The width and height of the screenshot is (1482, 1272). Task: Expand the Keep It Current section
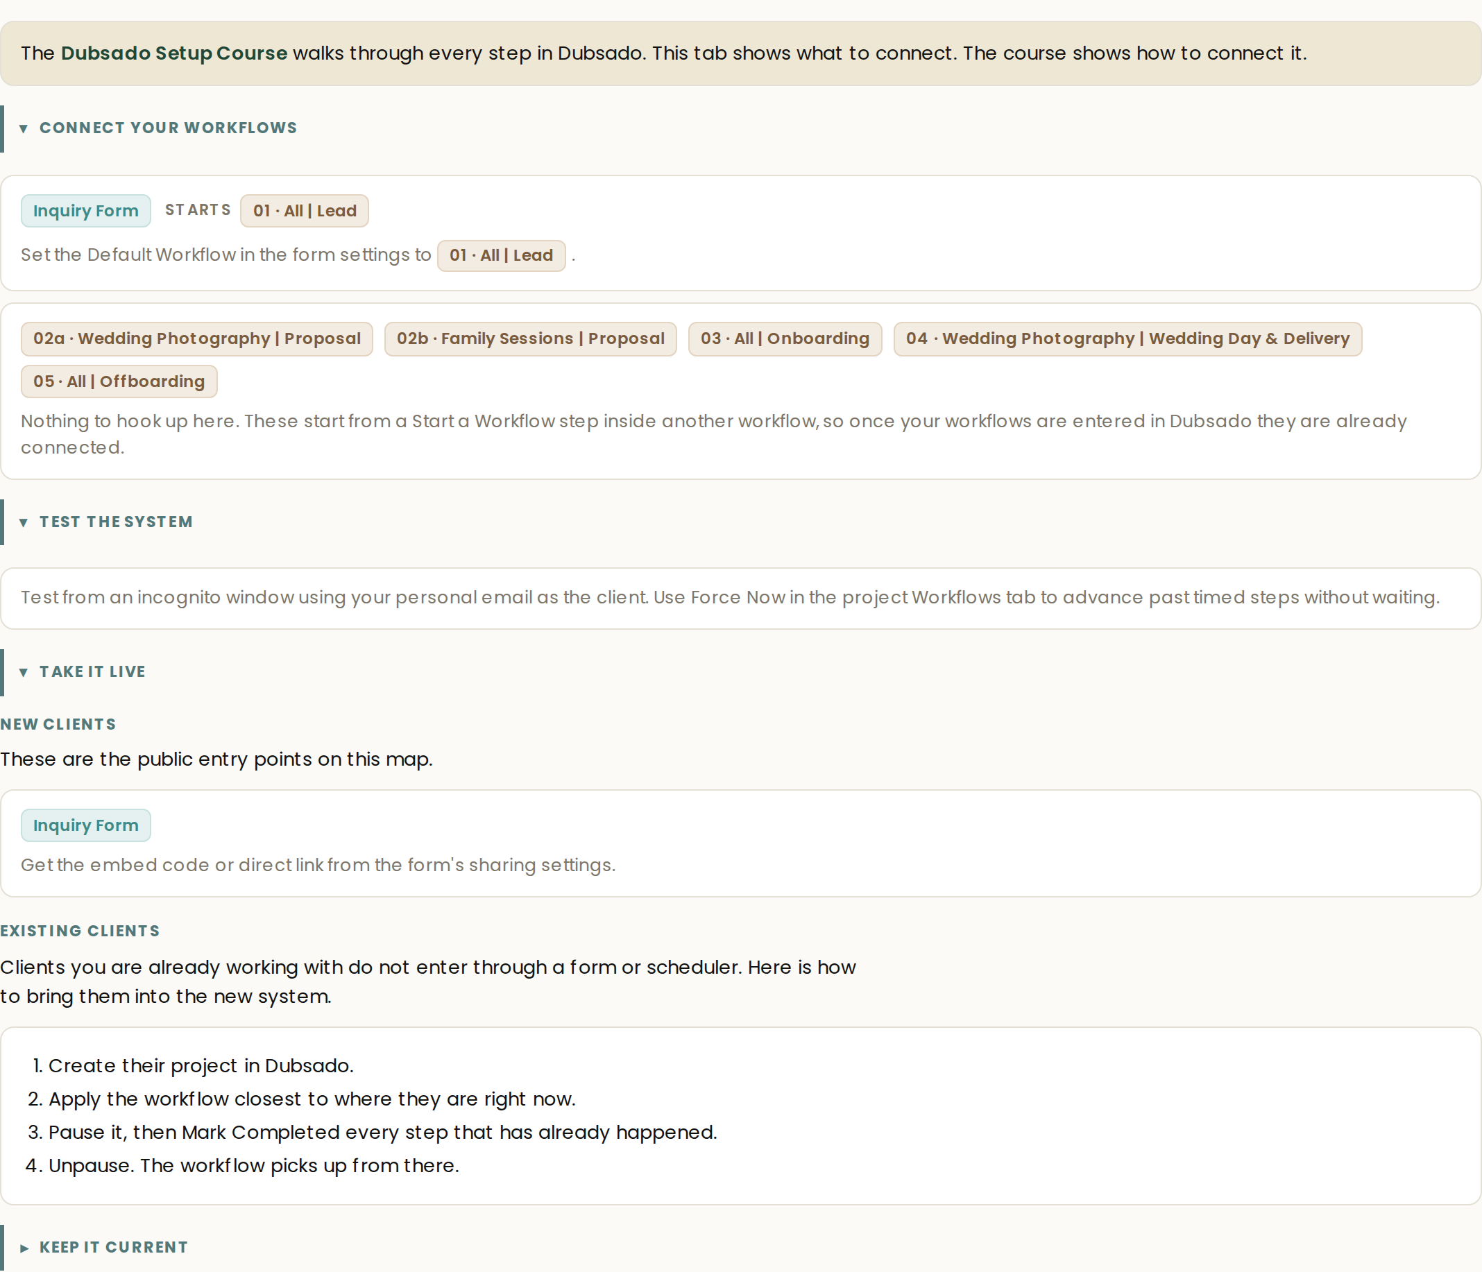click(x=24, y=1248)
